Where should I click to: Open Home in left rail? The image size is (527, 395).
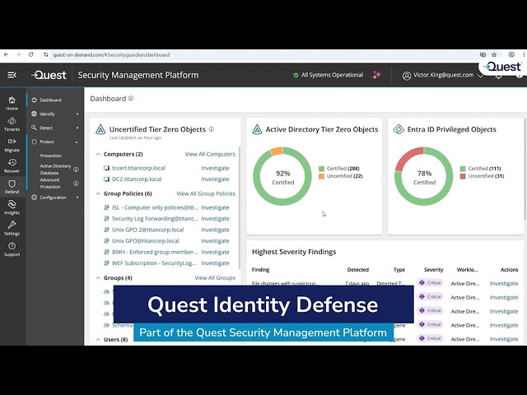coord(12,104)
